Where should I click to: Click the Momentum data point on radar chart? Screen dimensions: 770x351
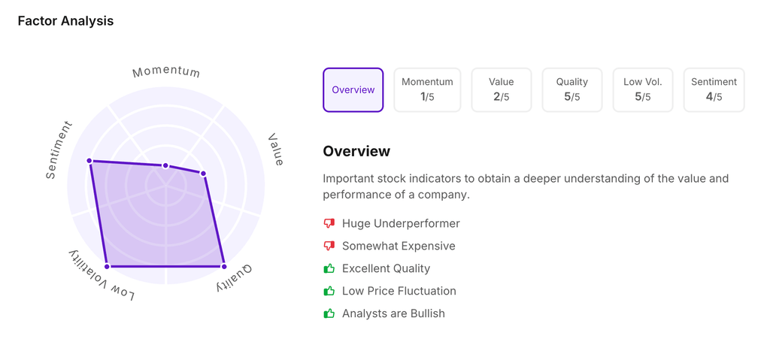point(166,165)
